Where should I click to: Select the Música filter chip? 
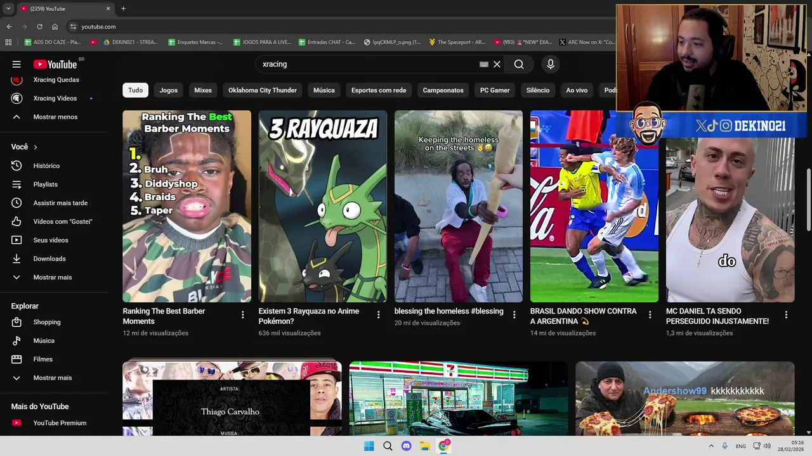(324, 90)
